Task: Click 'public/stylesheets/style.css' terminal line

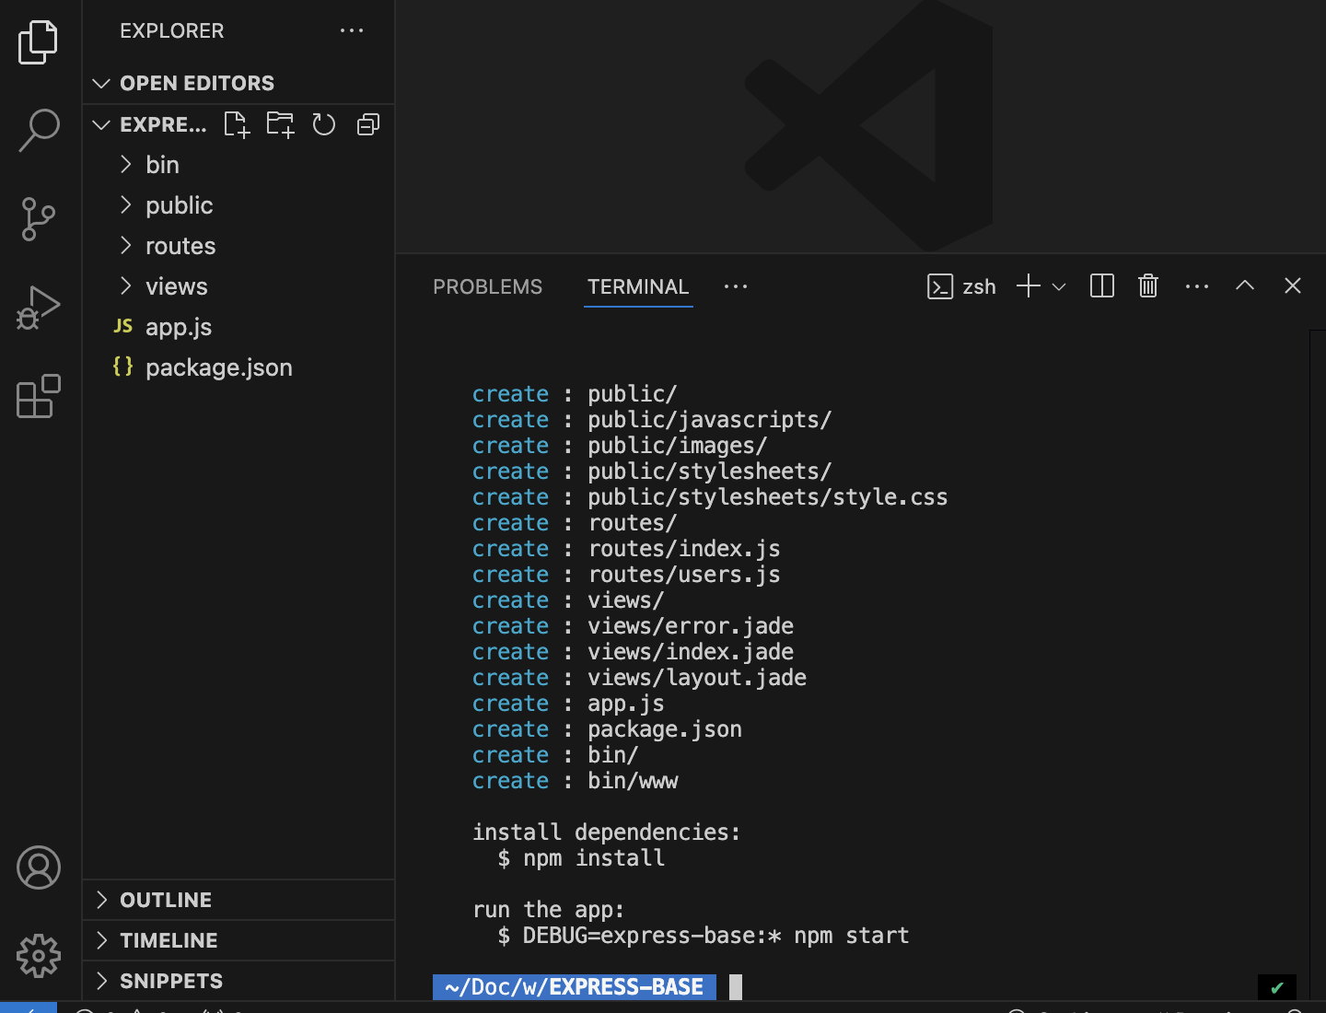Action: [767, 497]
